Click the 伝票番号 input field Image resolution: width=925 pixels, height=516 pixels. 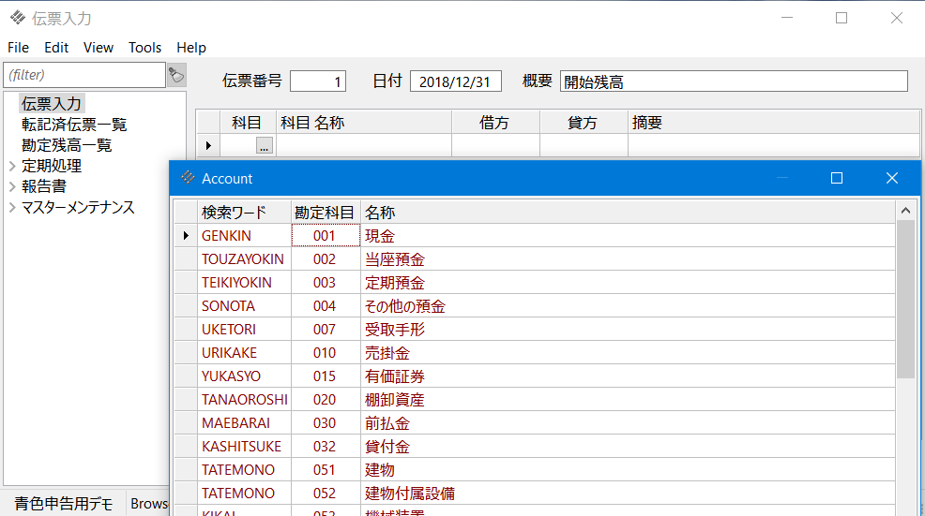coord(318,81)
